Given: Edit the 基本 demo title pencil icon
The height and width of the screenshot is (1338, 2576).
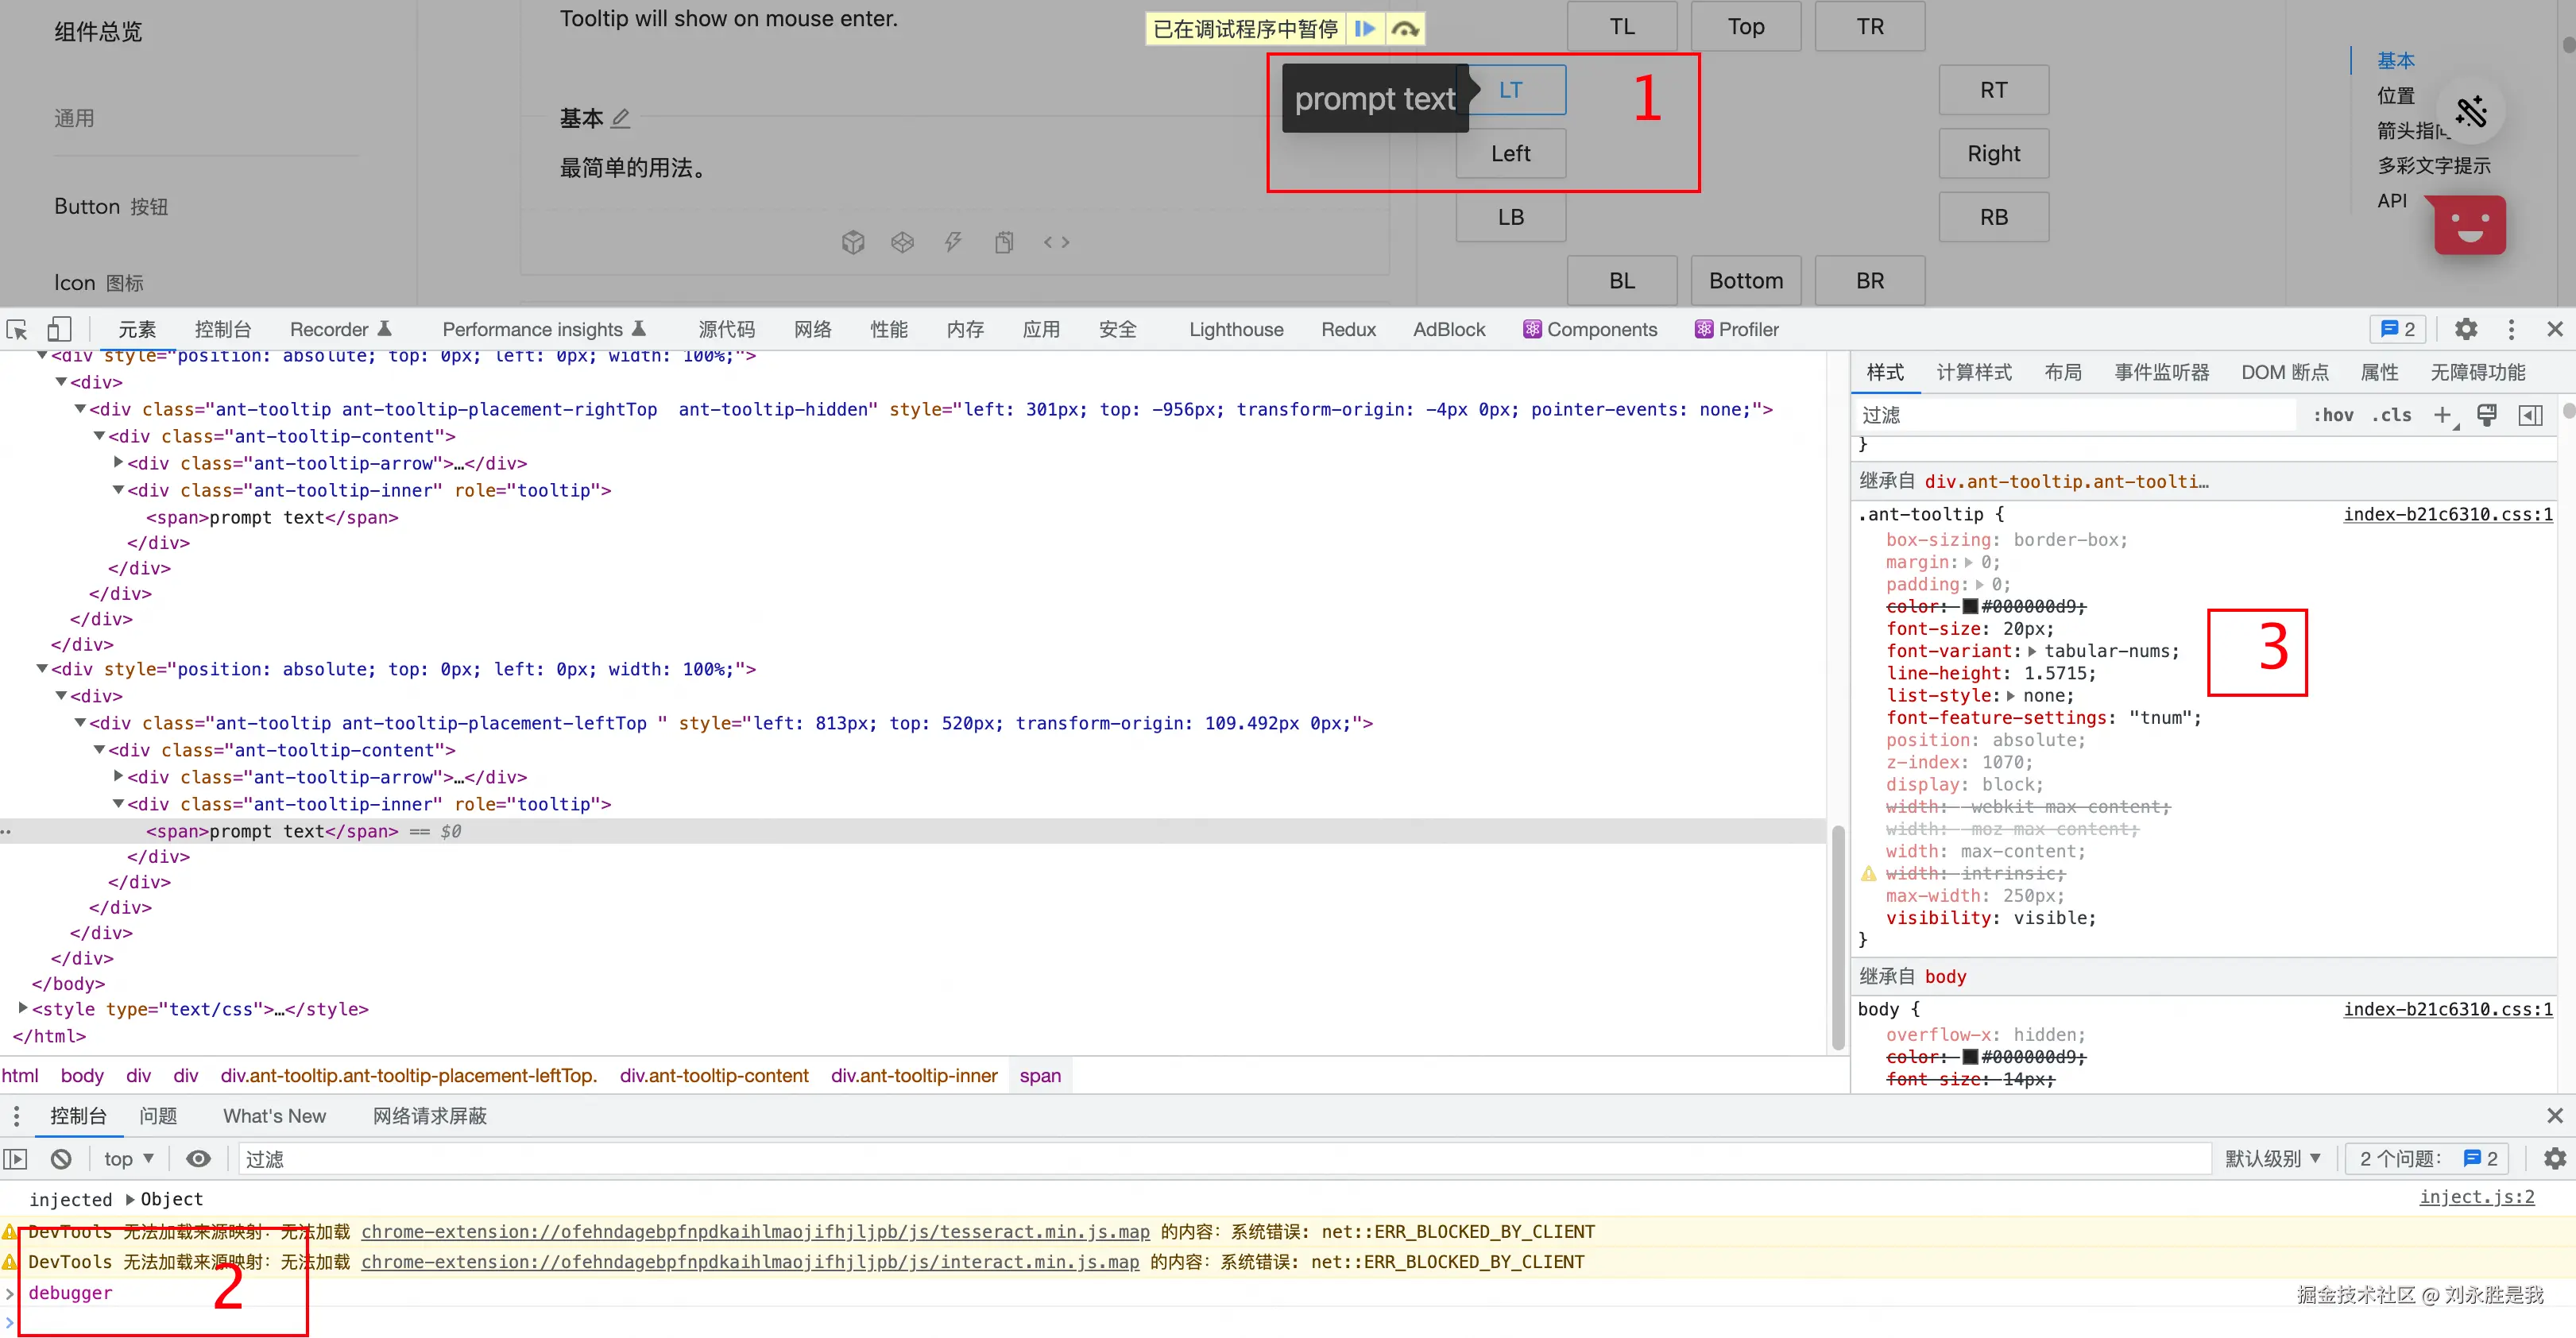Looking at the screenshot, I should click(621, 118).
